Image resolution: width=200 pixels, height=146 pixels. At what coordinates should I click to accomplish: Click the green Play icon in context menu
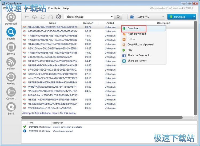click(124, 50)
